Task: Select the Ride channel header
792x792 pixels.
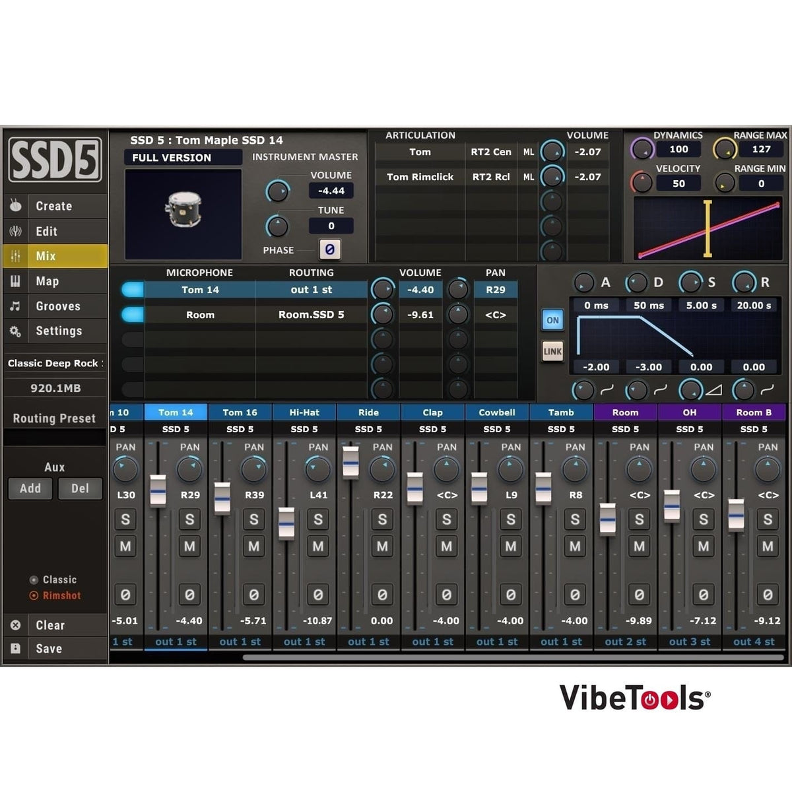Action: point(368,412)
